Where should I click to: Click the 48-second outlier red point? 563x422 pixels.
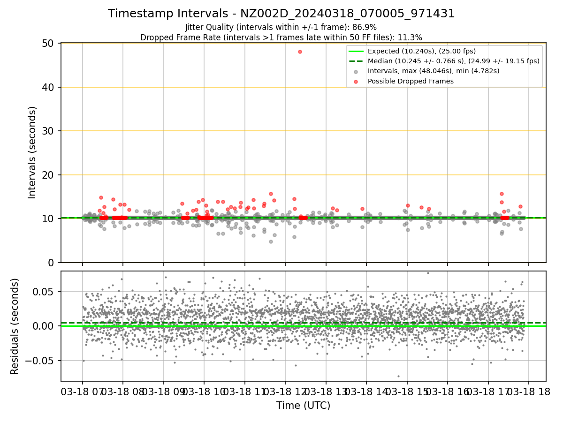pyautogui.click(x=300, y=52)
